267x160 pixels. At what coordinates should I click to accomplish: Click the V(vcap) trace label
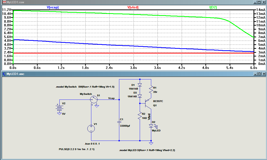53,7
